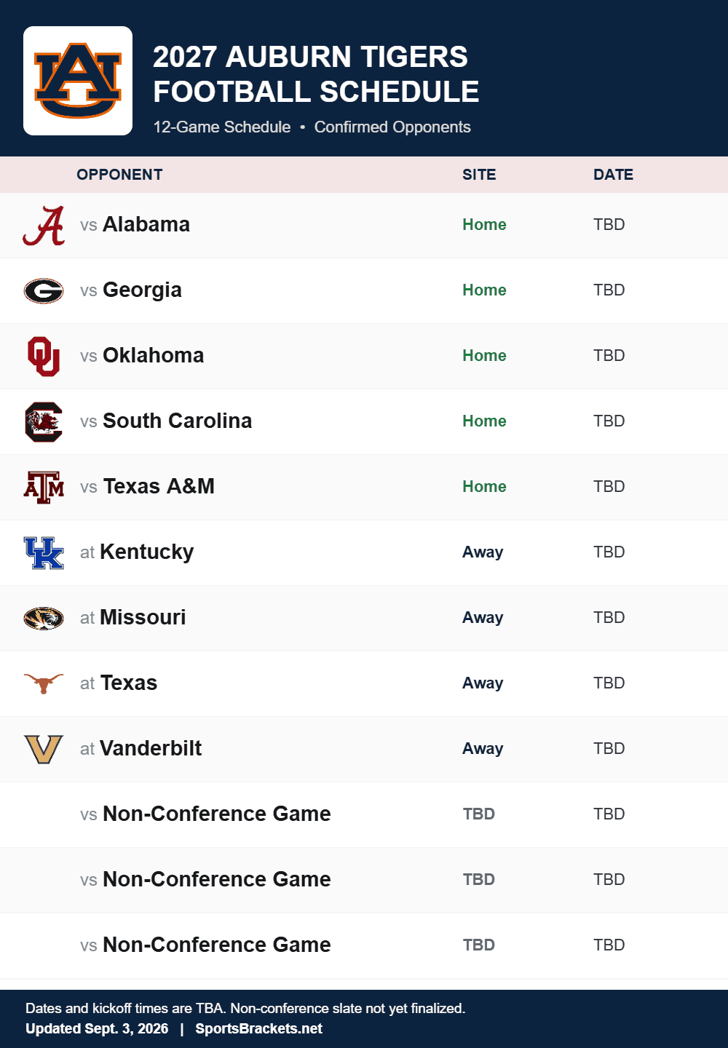Click the 2027 Auburn Tigers schedule title
Viewport: 728px width, 1048px height.
pyautogui.click(x=316, y=74)
